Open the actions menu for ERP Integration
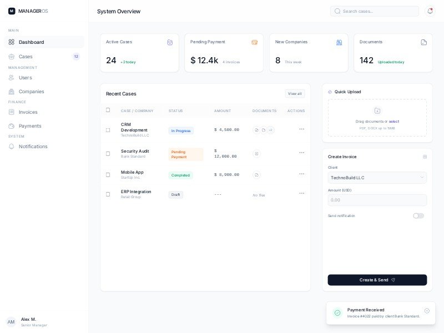The height and width of the screenshot is (333, 444). (302, 193)
